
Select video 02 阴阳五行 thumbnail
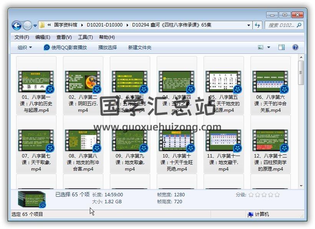point(83,81)
